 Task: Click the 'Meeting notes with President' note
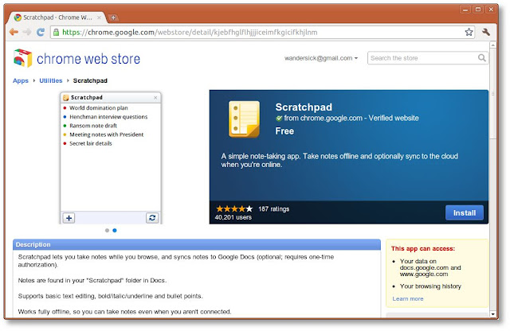click(x=106, y=134)
